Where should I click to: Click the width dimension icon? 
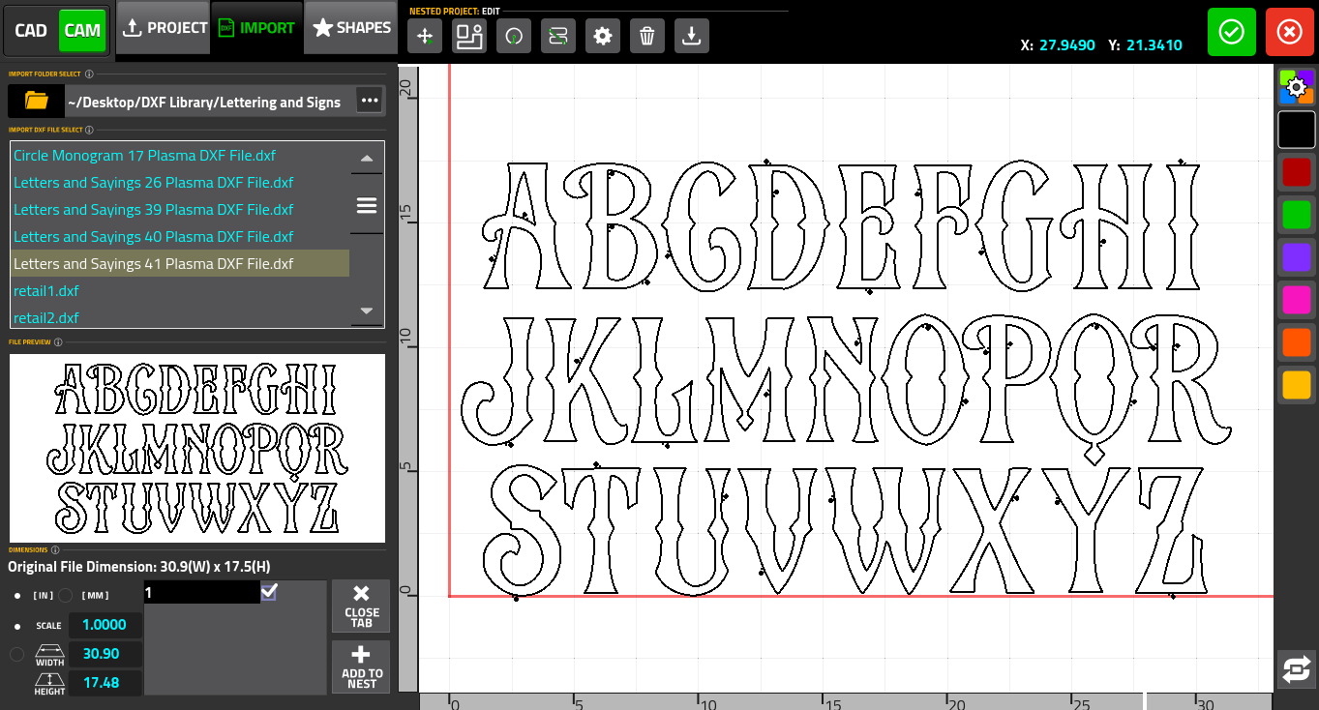point(50,654)
